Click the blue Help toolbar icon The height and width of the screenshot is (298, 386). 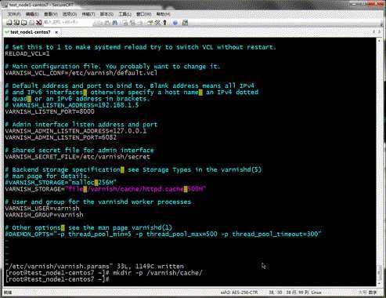[175, 23]
